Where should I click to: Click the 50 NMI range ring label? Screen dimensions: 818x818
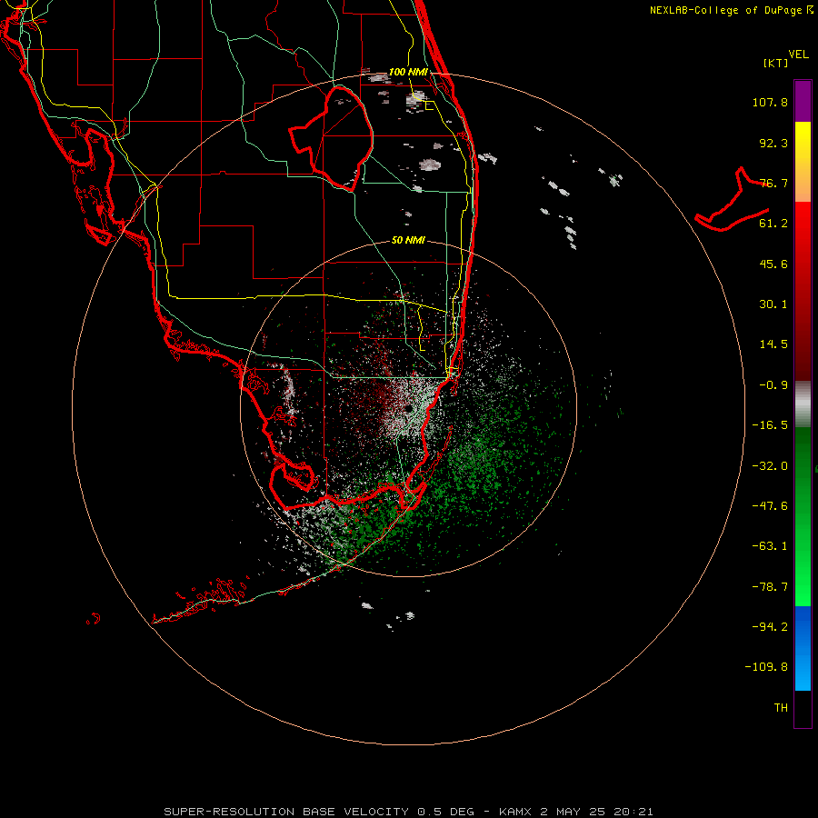408,240
